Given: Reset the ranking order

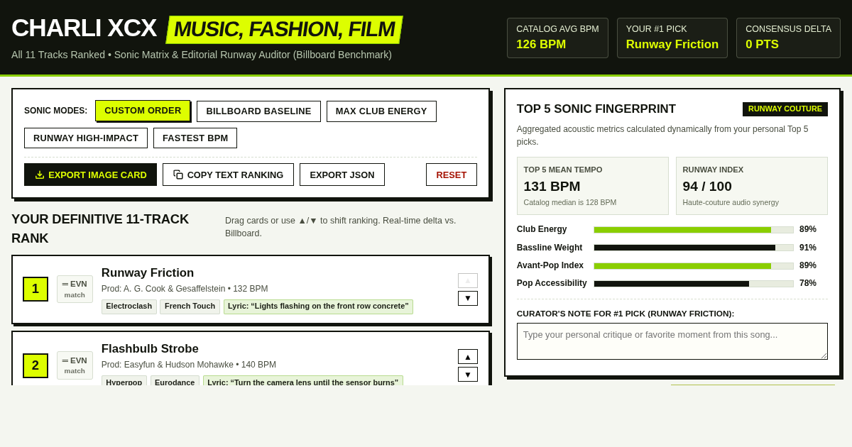Looking at the screenshot, I should (x=452, y=175).
